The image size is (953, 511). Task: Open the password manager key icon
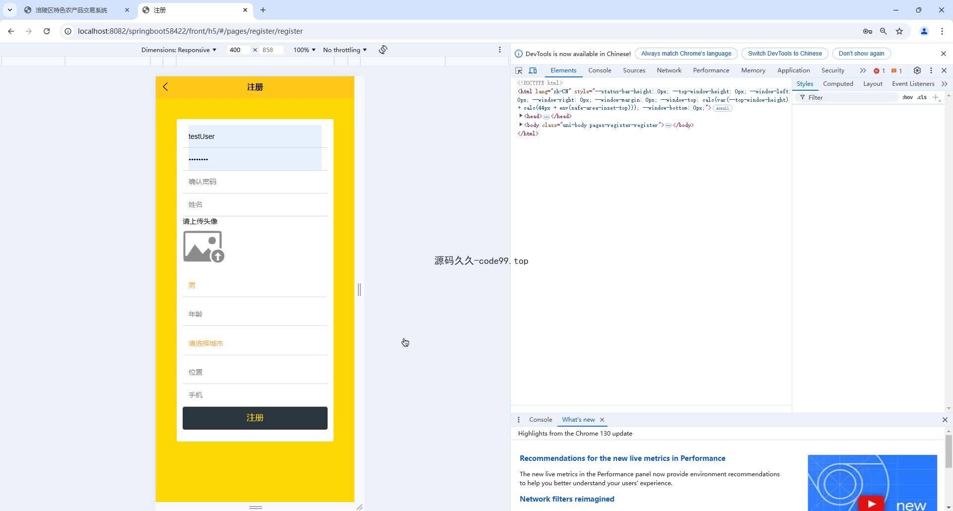[x=867, y=31]
